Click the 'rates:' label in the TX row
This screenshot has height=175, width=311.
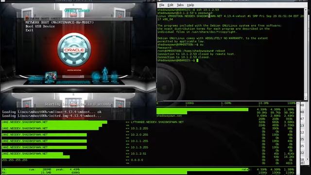click(246, 170)
